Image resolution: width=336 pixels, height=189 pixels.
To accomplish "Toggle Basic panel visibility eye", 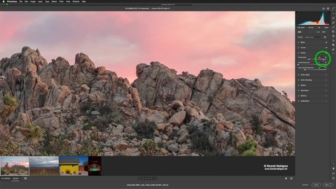I will click(327, 43).
